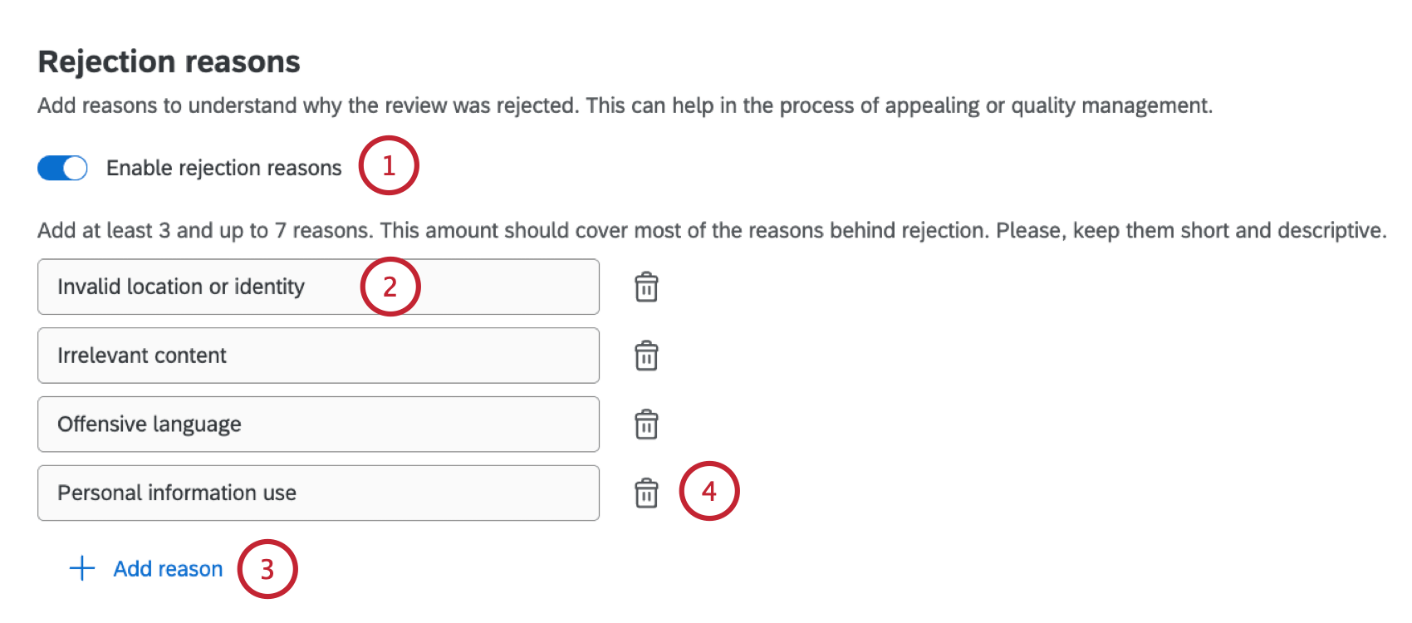1412x623 pixels.
Task: Click the 'Offensive language' input box
Action: pos(318,424)
